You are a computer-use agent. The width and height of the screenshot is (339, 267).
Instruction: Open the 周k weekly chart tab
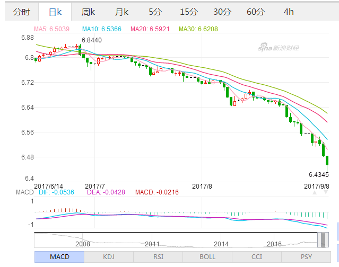pos(88,12)
